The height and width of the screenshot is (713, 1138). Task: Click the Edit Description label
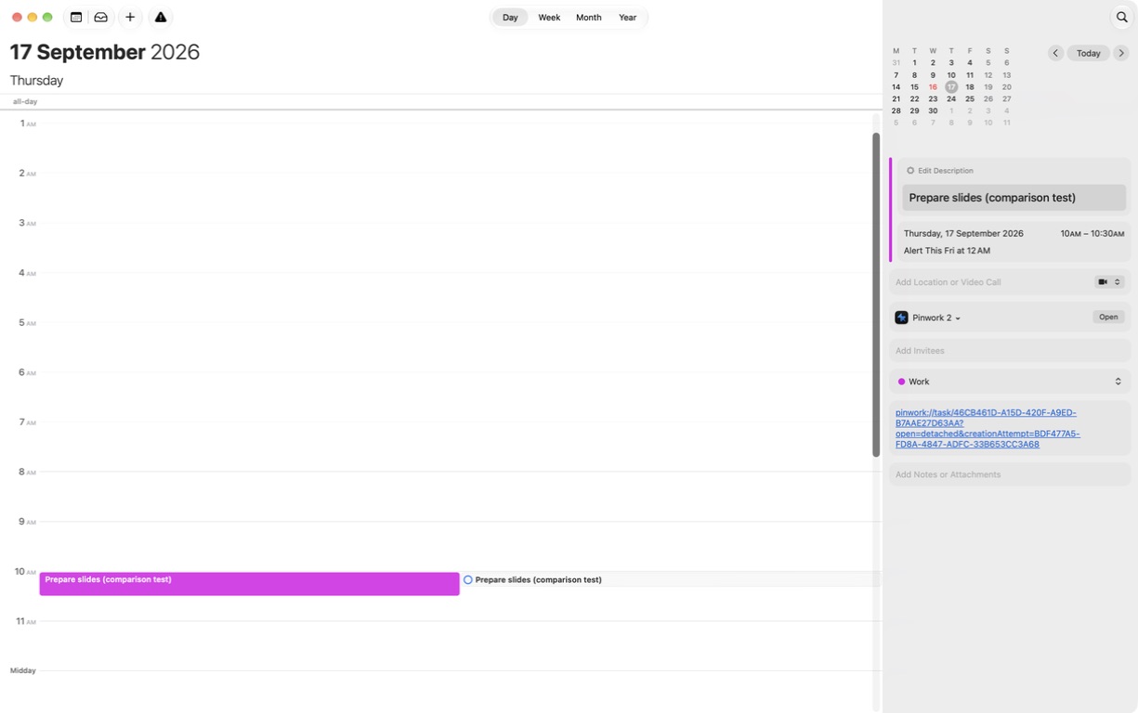946,171
